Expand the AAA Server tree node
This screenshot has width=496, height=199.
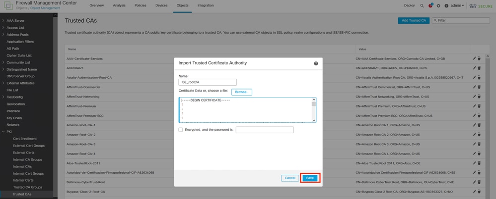[3, 20]
